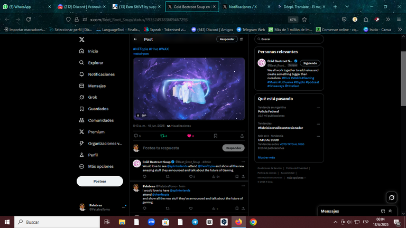Open Organizaciones verificadas in the sidebar
406x228 pixels.
click(x=100, y=144)
